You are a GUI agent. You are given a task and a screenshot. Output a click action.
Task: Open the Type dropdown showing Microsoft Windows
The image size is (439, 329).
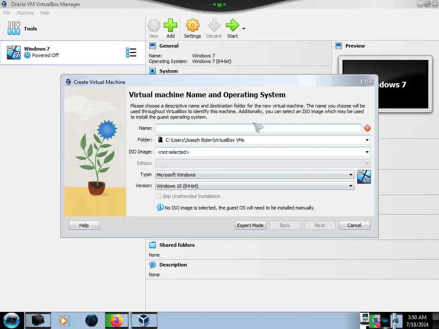[x=255, y=175]
